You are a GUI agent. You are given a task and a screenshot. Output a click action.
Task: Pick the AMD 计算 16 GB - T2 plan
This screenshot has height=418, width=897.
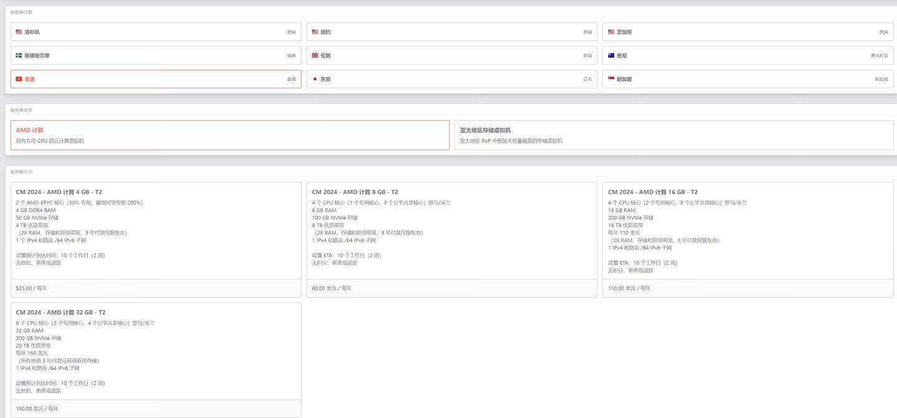tap(747, 230)
